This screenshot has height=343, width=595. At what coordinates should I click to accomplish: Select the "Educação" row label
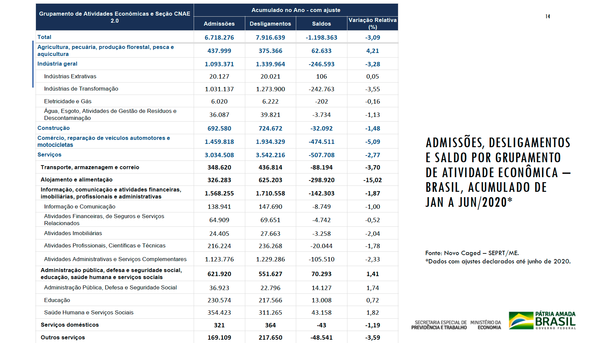coord(57,300)
